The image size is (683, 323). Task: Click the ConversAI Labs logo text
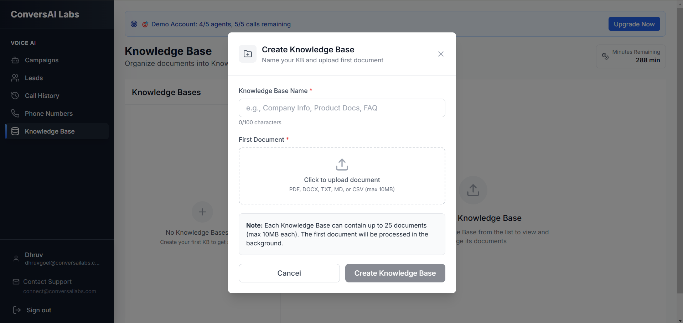pos(45,14)
